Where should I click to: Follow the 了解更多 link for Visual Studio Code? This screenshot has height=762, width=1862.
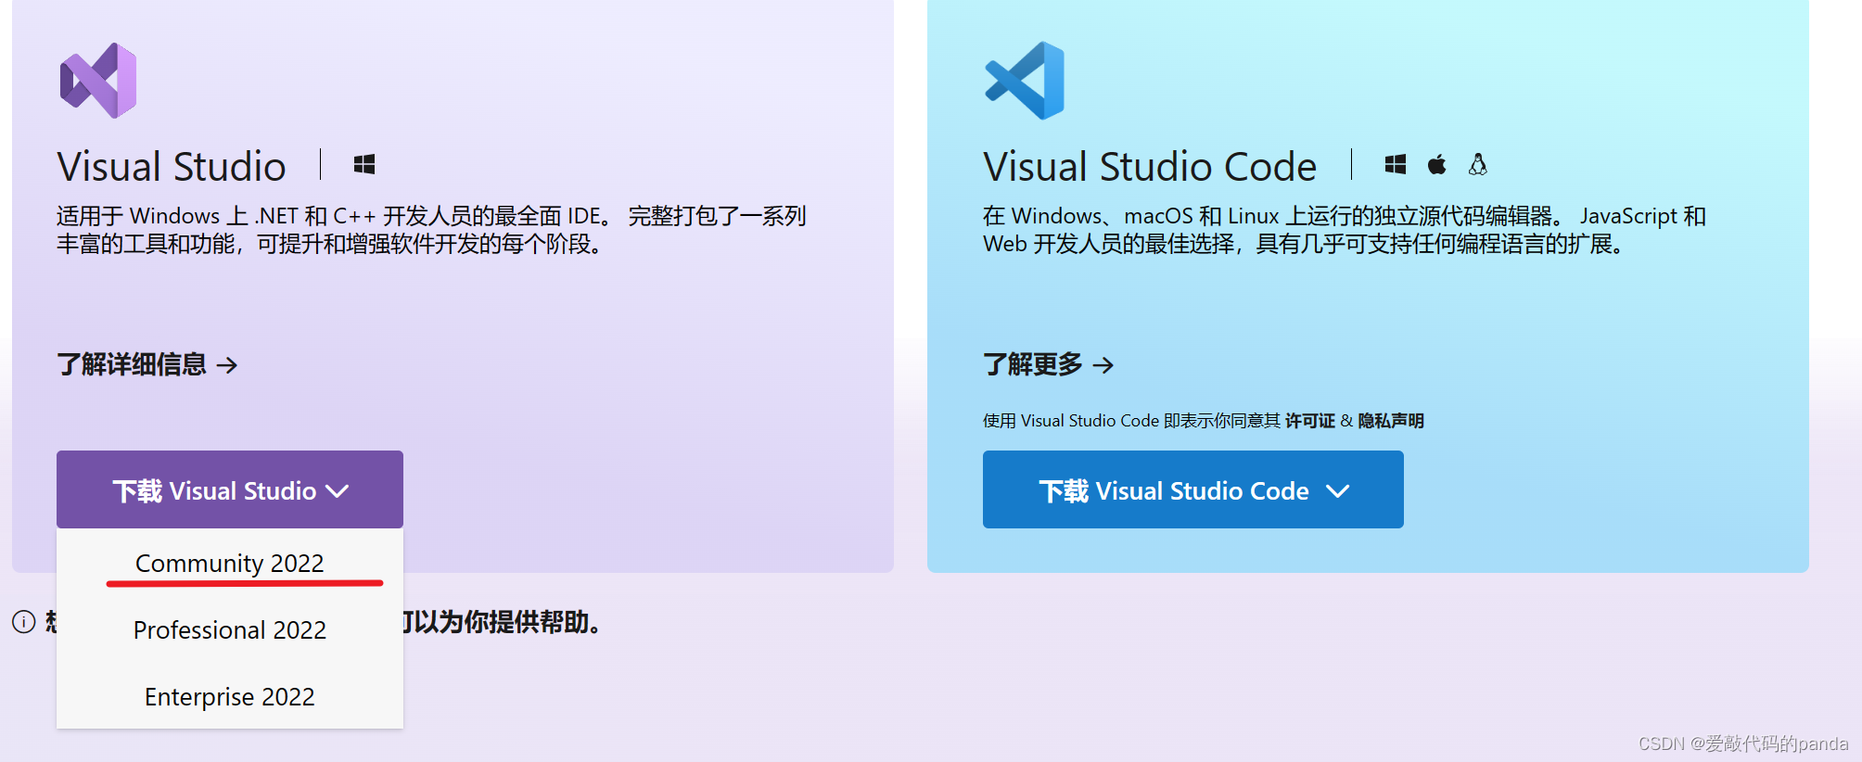(x=1049, y=364)
